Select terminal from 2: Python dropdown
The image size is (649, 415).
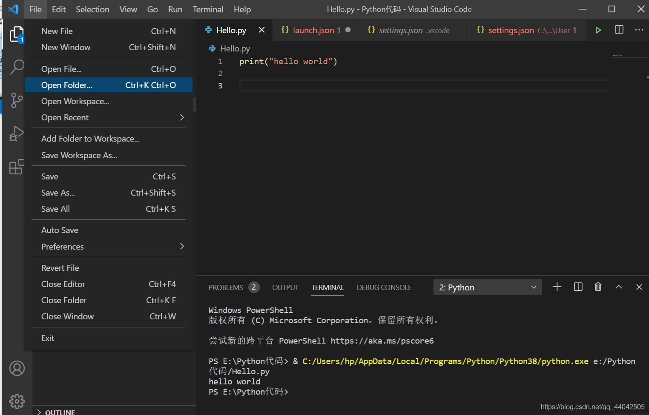pyautogui.click(x=488, y=287)
